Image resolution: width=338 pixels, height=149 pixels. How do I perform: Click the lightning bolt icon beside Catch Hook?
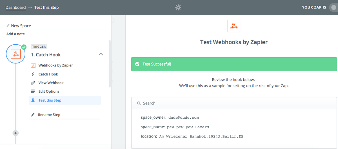click(x=33, y=74)
